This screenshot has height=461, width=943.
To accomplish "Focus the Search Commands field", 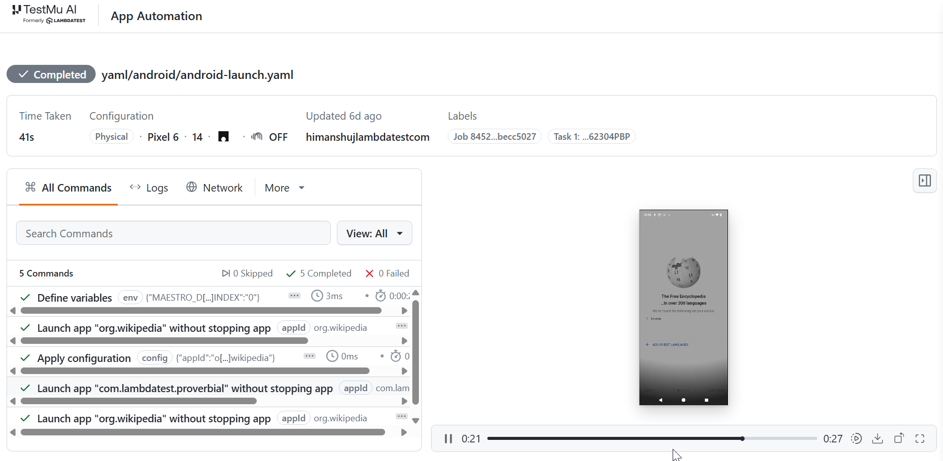I will 173,233.
